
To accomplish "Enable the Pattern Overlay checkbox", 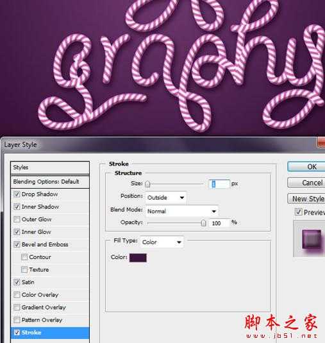I will click(17, 320).
